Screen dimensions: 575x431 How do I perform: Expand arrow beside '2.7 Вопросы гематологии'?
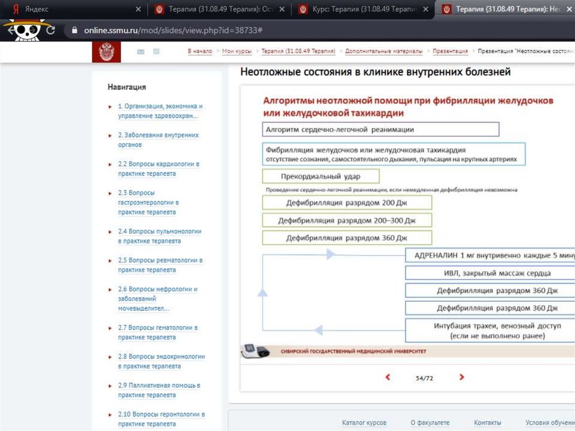point(109,328)
